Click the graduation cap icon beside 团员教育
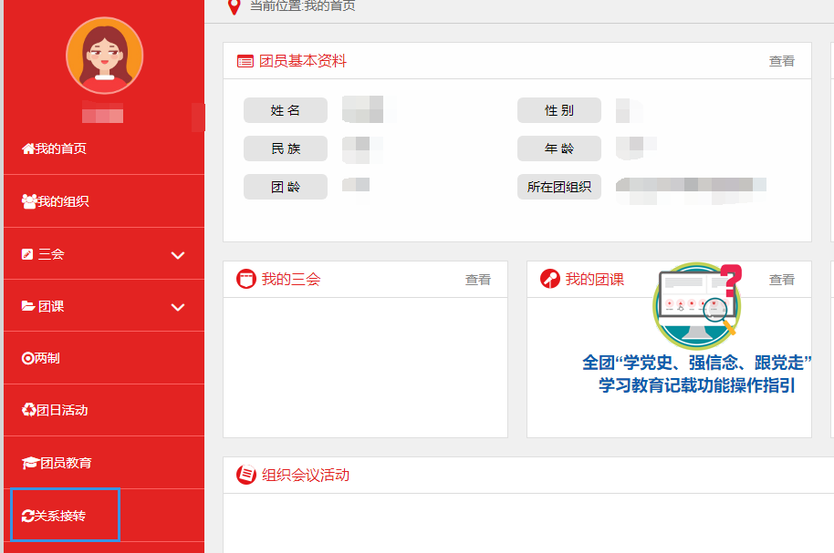Viewport: 834px width, 553px height. tap(30, 463)
